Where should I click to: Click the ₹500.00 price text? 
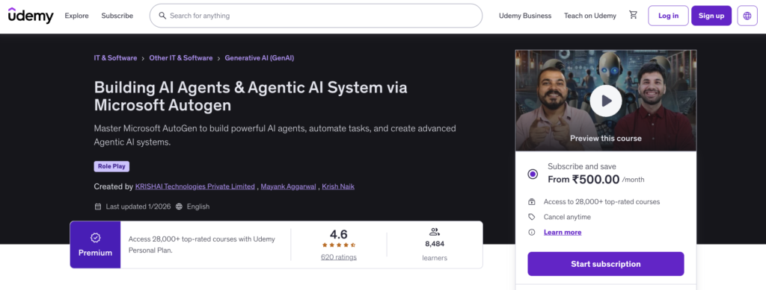pyautogui.click(x=596, y=179)
